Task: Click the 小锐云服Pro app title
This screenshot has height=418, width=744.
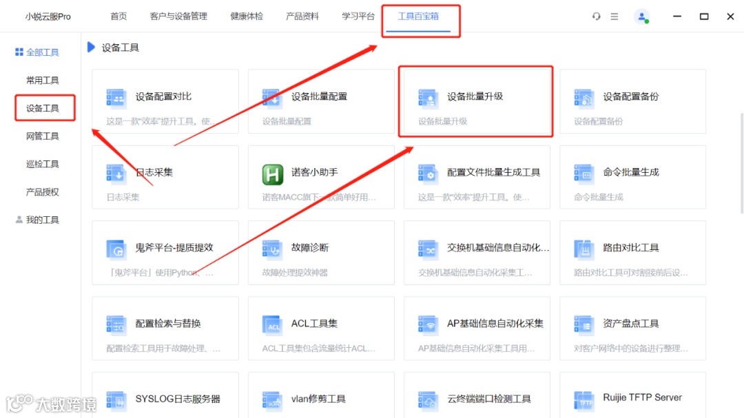Action: click(x=48, y=17)
